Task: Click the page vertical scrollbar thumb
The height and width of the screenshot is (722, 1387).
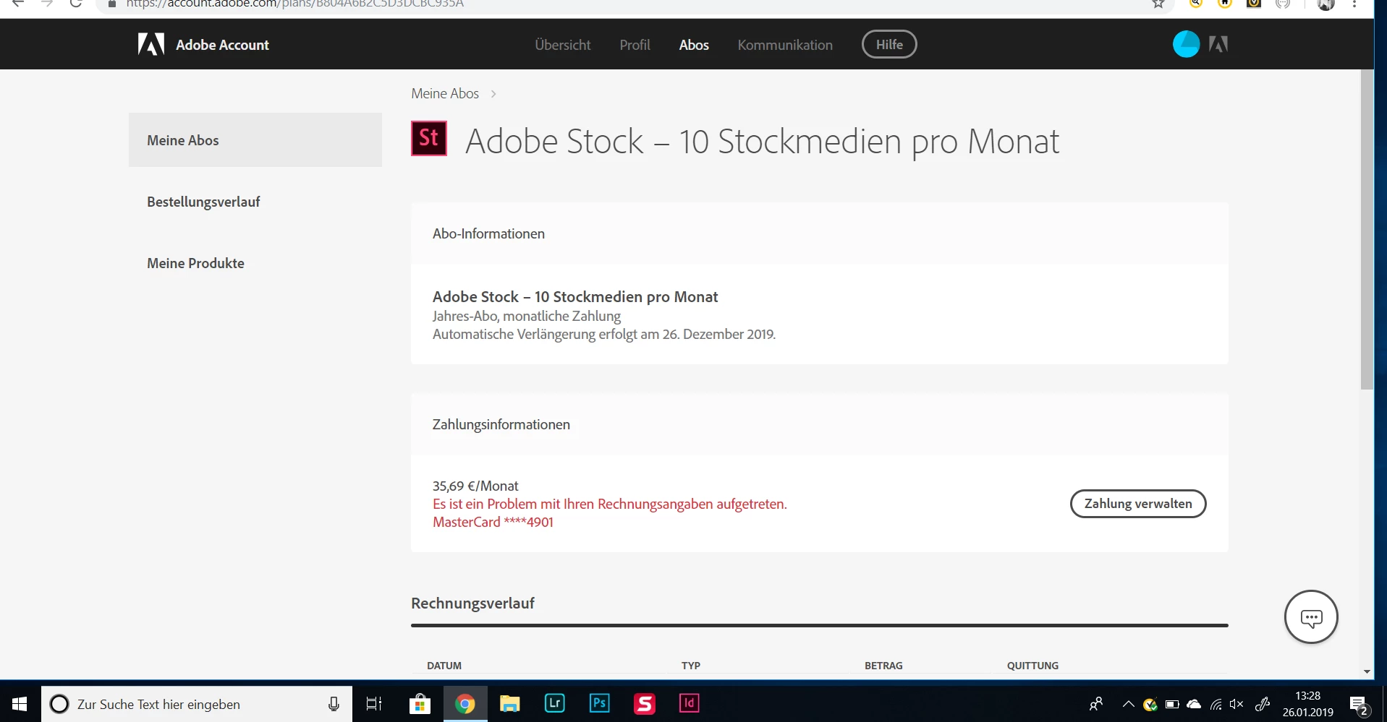Action: pyautogui.click(x=1367, y=230)
